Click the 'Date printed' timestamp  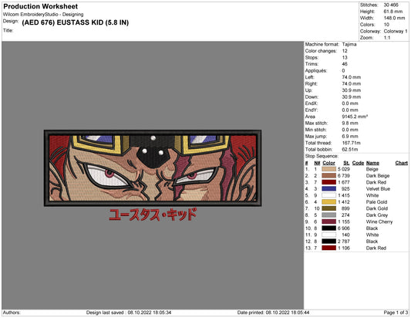(x=273, y=313)
